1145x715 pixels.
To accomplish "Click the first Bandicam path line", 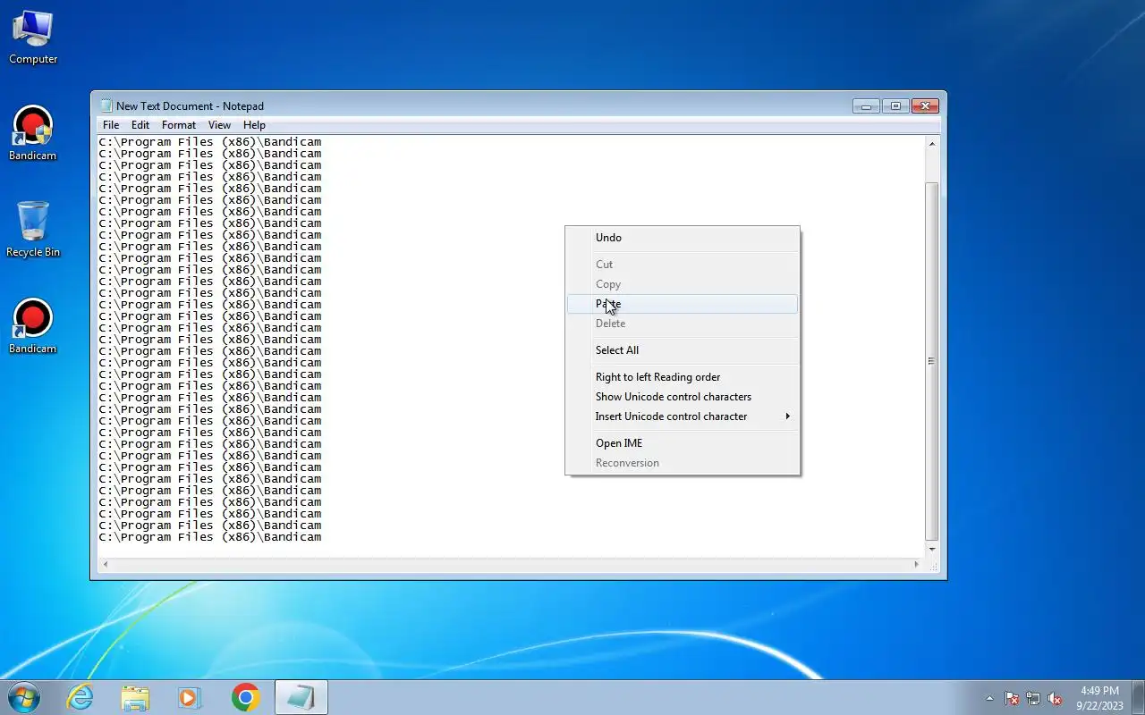I will click(x=210, y=141).
